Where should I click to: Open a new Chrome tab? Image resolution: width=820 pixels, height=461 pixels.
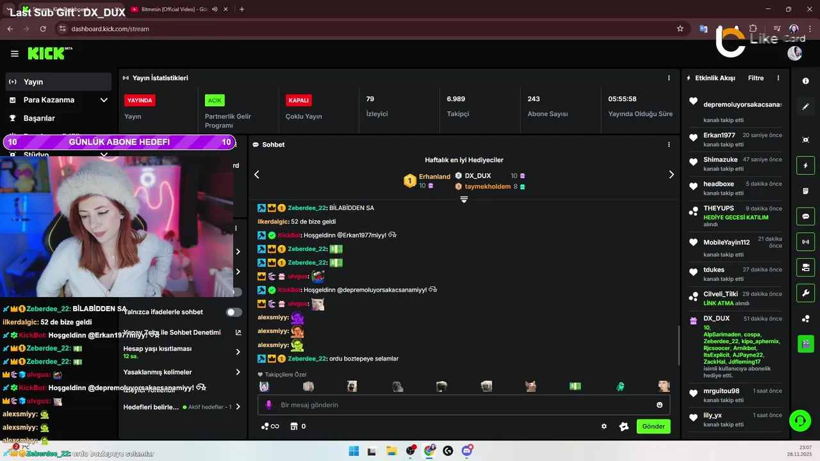242,9
